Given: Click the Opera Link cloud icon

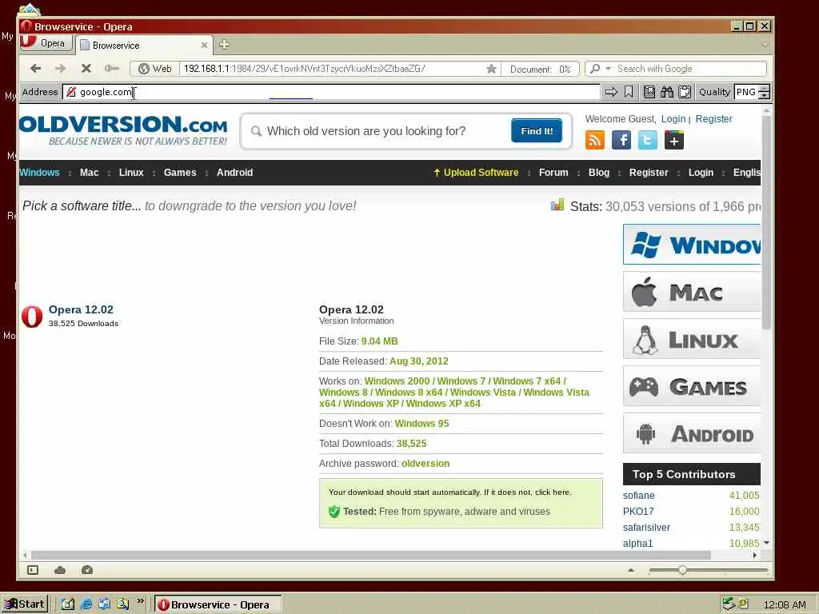Looking at the screenshot, I should (x=60, y=570).
